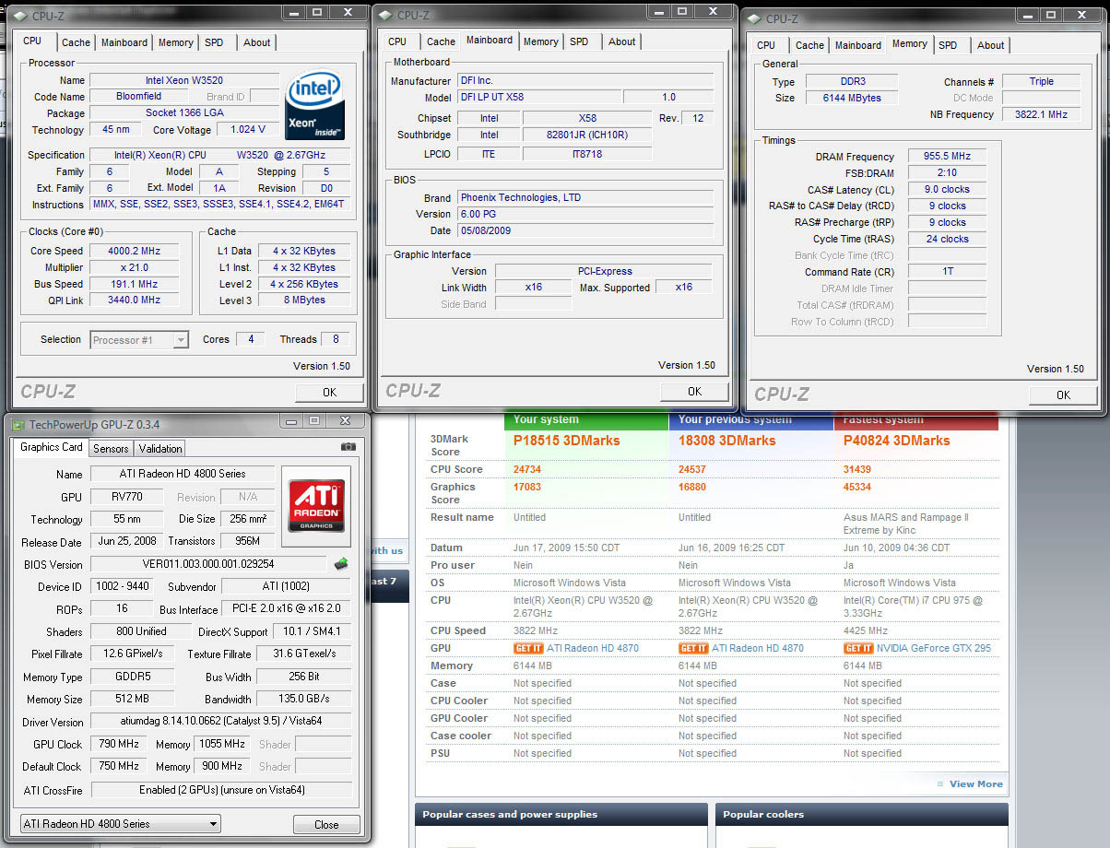Select CPU tab in middle CPU-Z window
This screenshot has width=1110, height=848.
pyautogui.click(x=397, y=41)
